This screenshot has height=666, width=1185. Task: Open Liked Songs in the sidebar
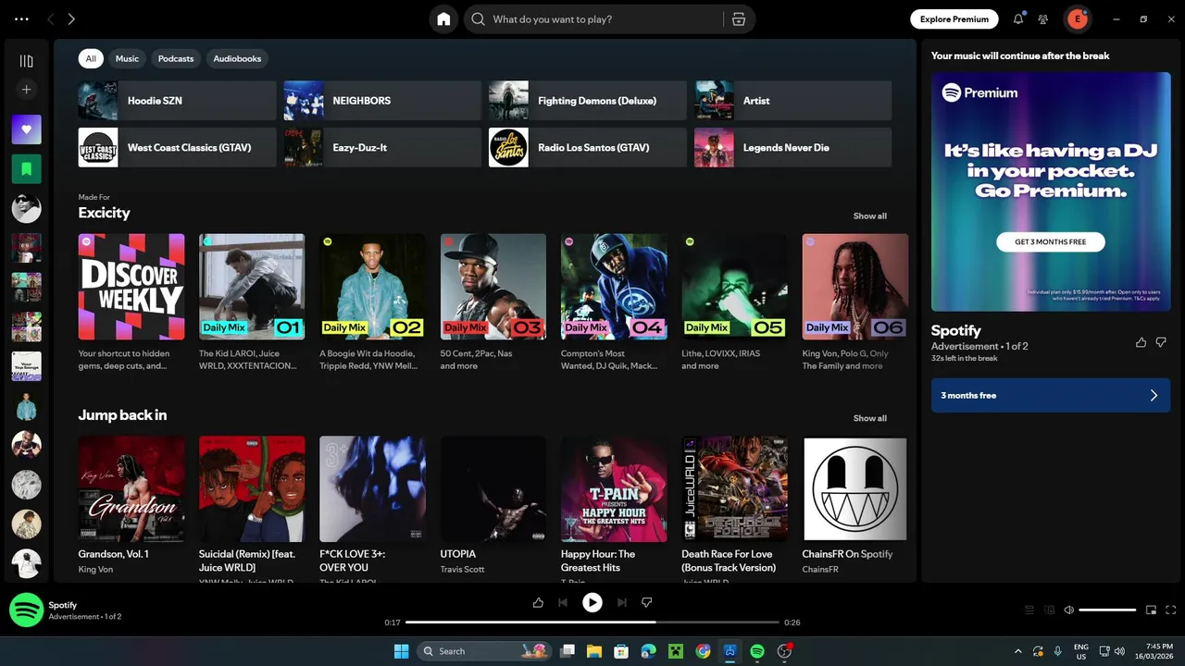click(26, 129)
